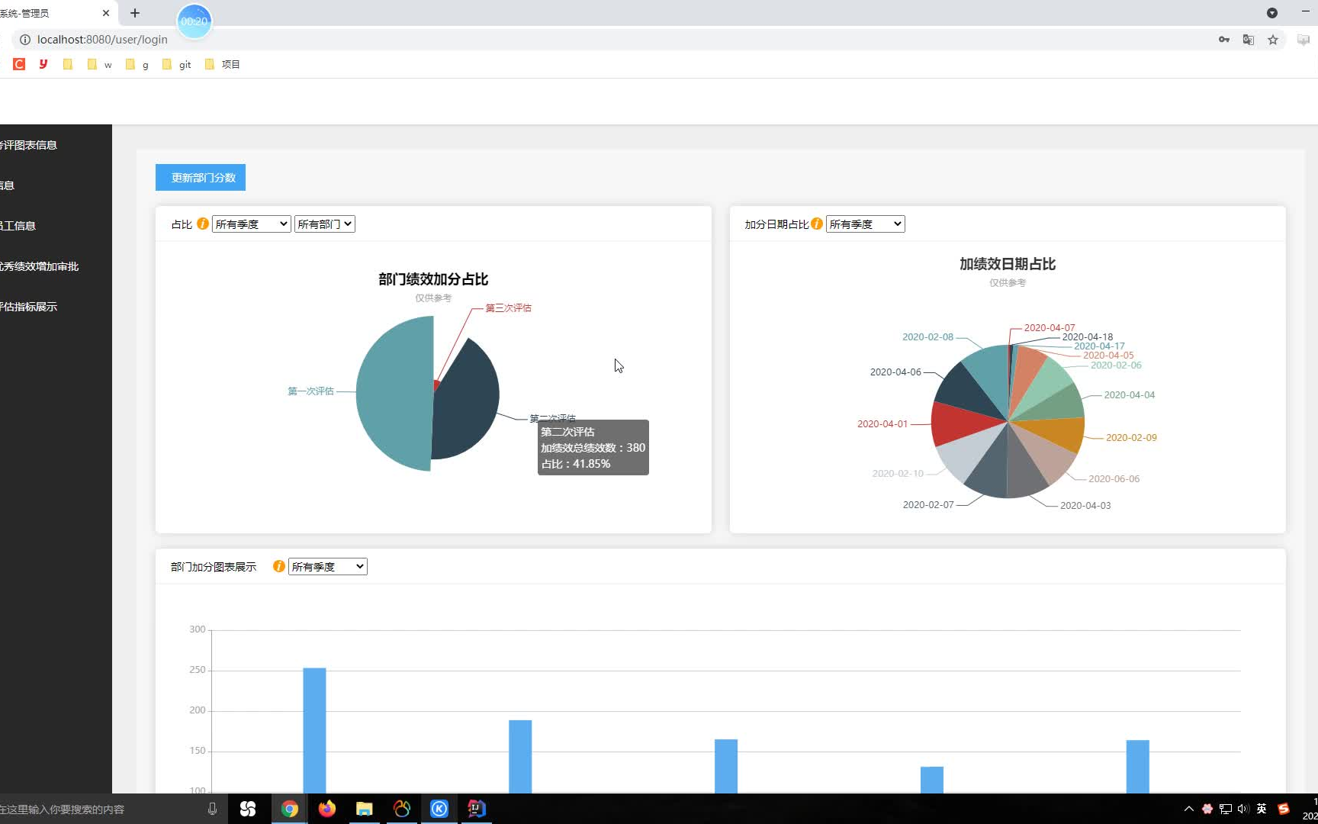Screen dimensions: 1318x824
Task: Click the translate page icon in address bar
Action: pos(1249,40)
